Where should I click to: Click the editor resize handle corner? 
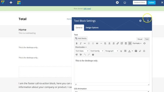(x=149, y=85)
